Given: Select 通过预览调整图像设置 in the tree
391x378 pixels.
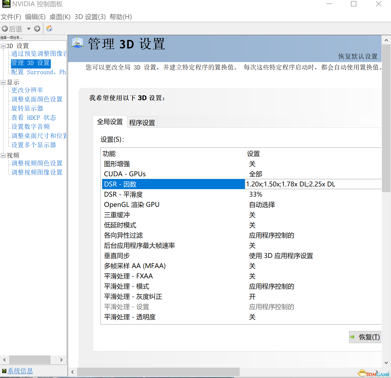Looking at the screenshot, I should click(39, 54).
